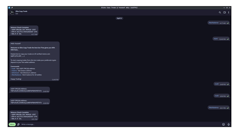The width and height of the screenshot is (239, 136).
Task: Click /fetchbalance link in the Commands list
Action: point(16,75)
